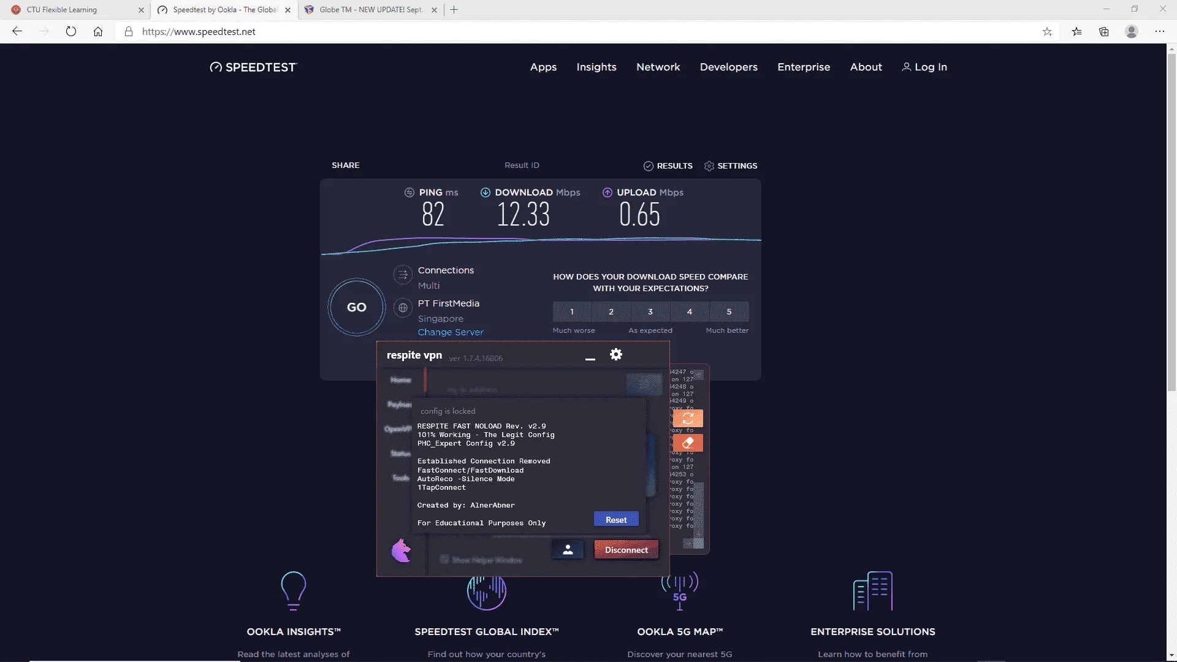Click the browser address bar URL
1177x662 pixels.
199,32
